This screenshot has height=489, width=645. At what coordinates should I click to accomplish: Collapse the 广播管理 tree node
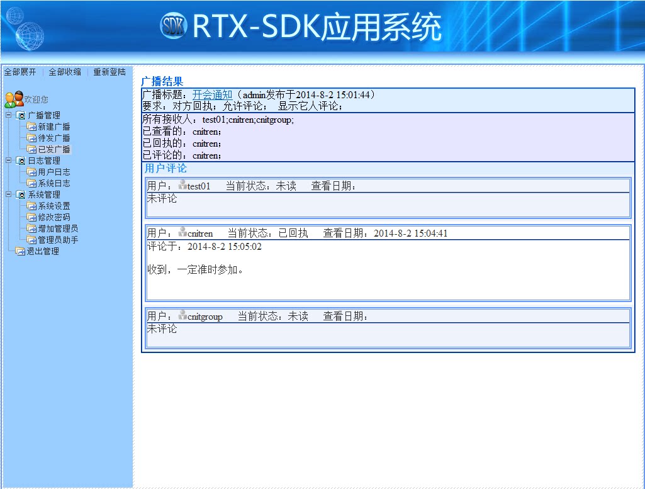[x=9, y=115]
